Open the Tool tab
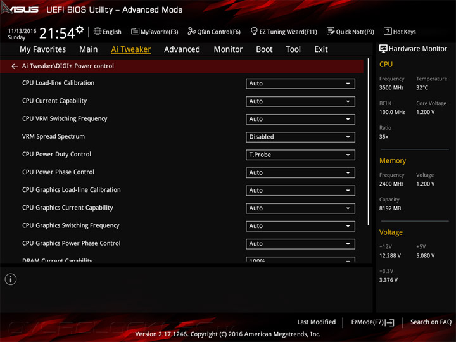This screenshot has width=456, height=342. click(x=293, y=49)
